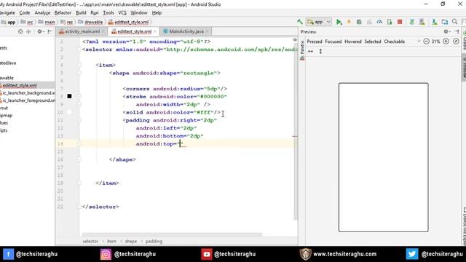Close the activity_main.xml tab
The image size is (466, 262).
[103, 31]
